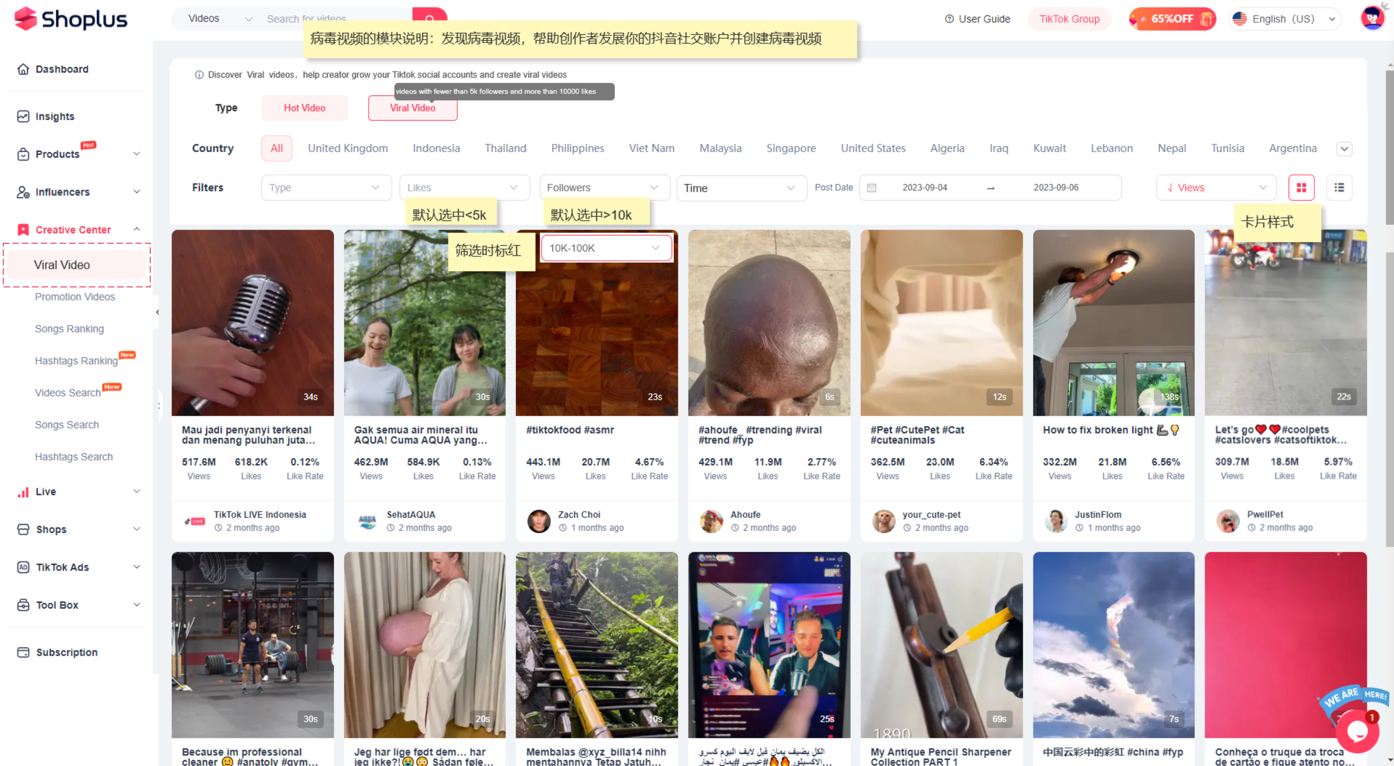Click the Creative Center bookmark icon
The width and height of the screenshot is (1394, 766).
[23, 230]
